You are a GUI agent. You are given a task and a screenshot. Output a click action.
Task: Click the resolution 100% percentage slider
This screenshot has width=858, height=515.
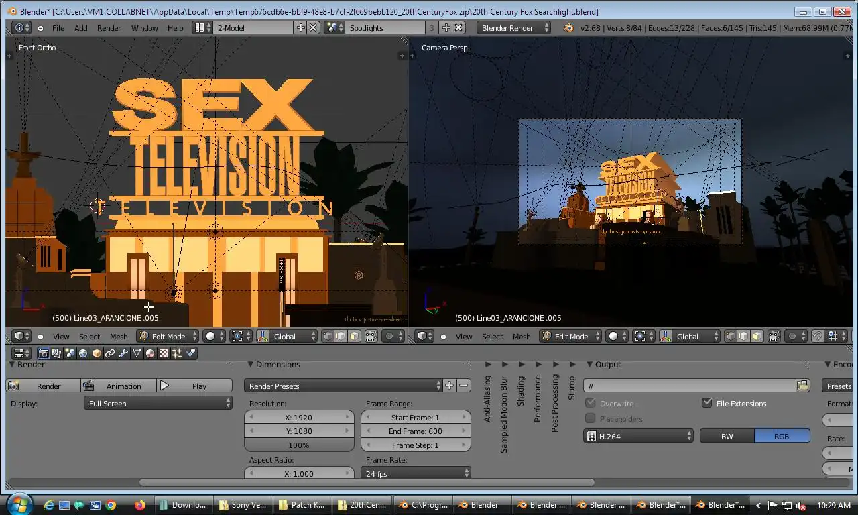(x=299, y=445)
